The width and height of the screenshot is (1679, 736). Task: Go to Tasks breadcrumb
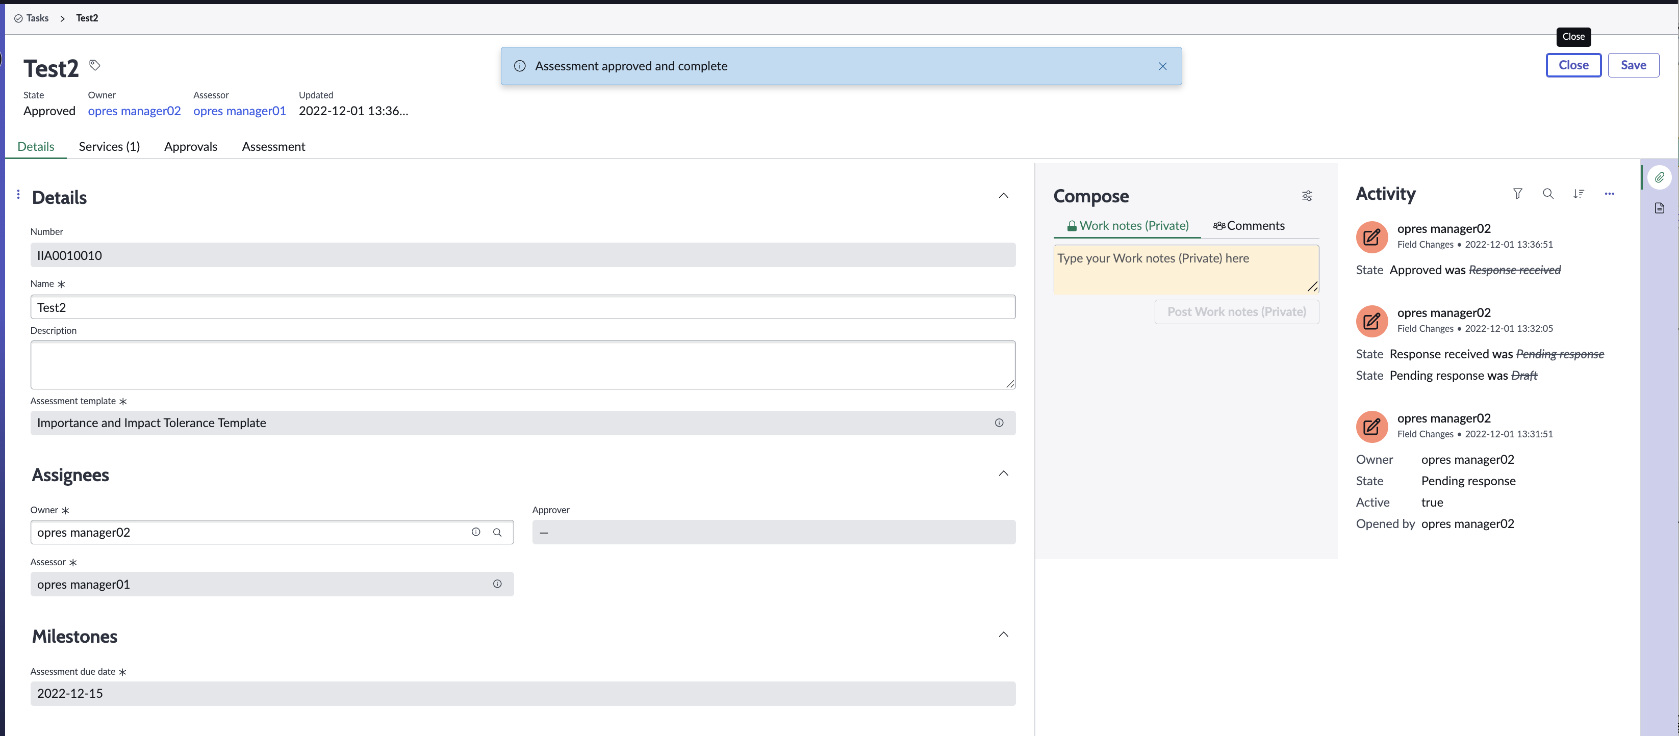click(37, 18)
